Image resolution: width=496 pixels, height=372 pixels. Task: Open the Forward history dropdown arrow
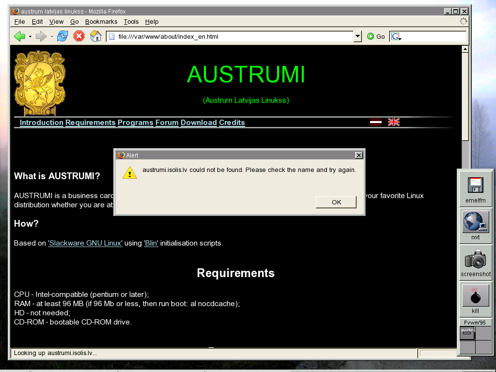52,37
